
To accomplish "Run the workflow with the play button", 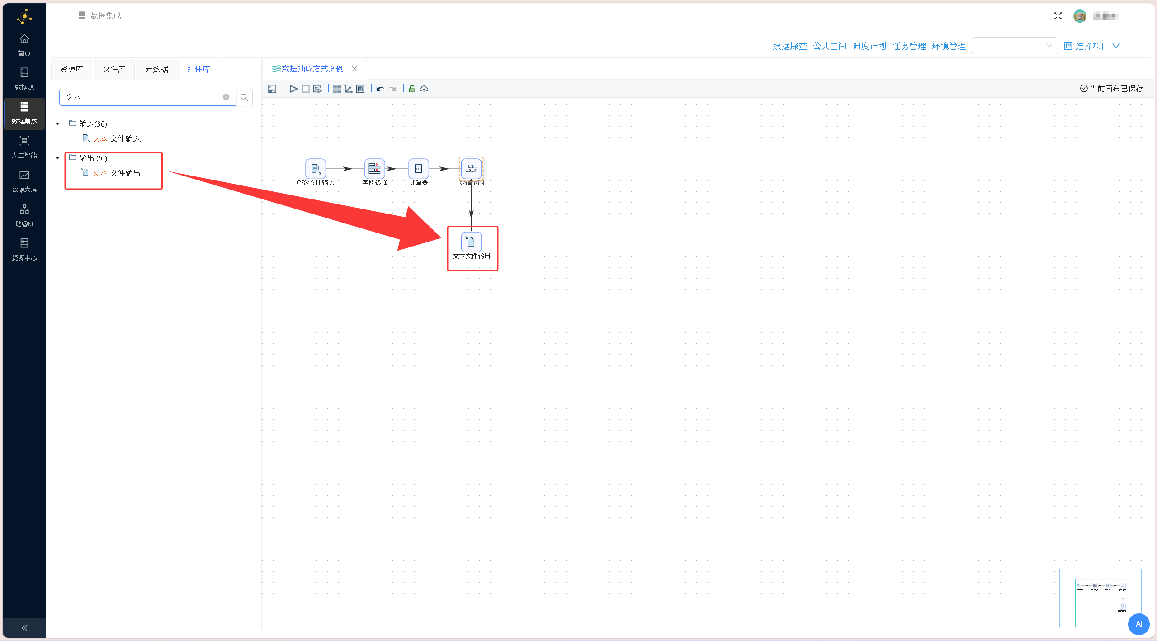I will (x=293, y=89).
